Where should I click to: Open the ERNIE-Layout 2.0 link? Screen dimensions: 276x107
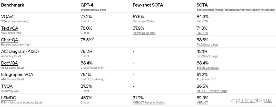[208, 68]
